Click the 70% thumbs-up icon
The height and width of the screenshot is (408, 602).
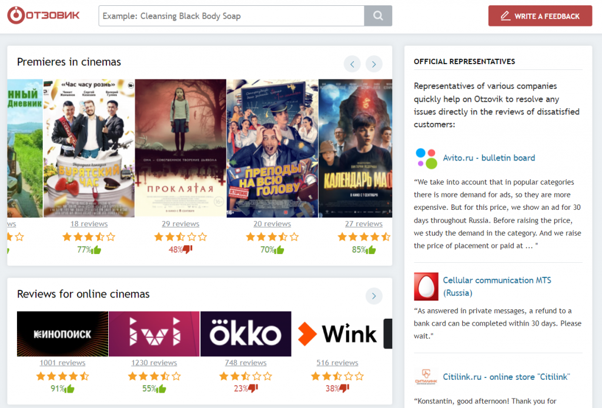(280, 250)
